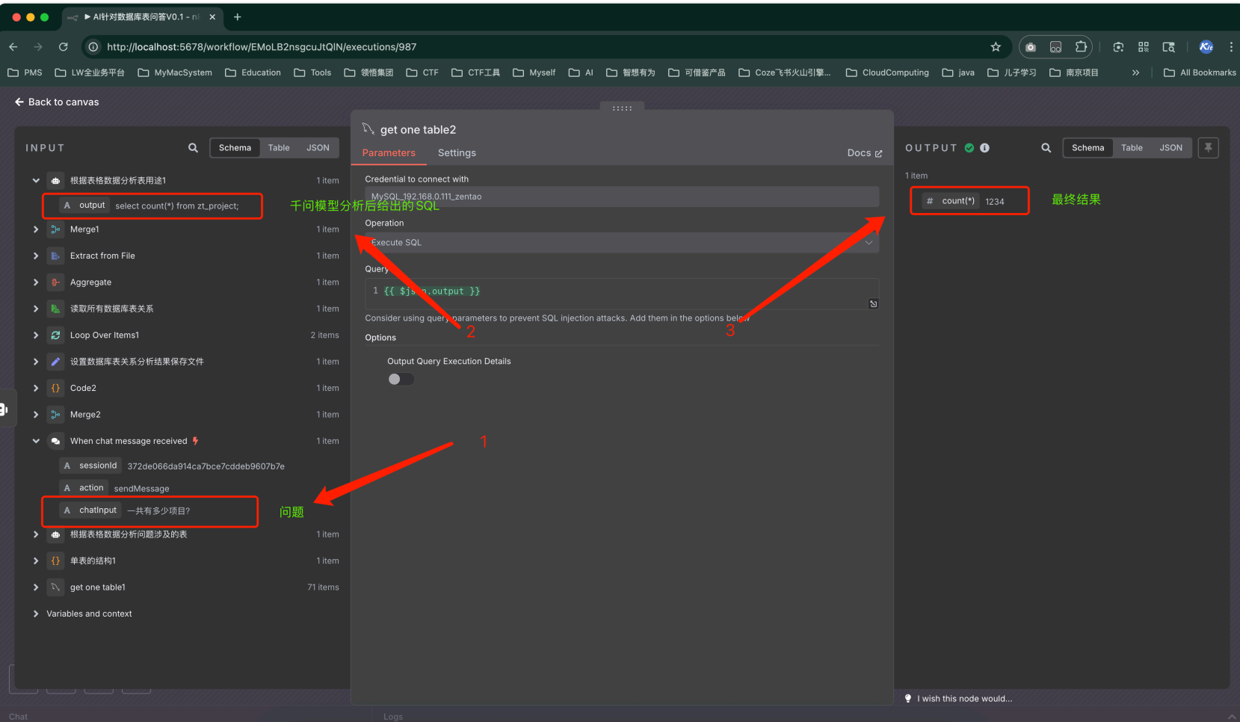Image resolution: width=1240 pixels, height=722 pixels.
Task: Click the 单表的结构1 code node icon
Action: point(55,561)
